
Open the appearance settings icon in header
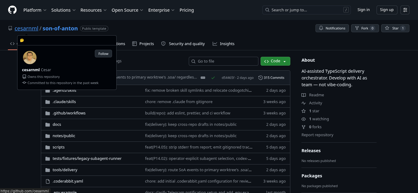pos(405,10)
